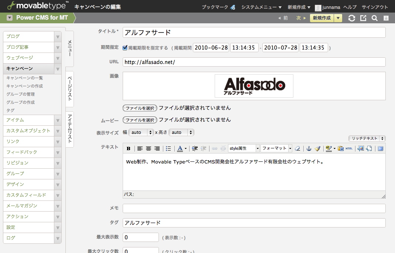Click the unlink broken chain icon
Screen dimensions: 395x253
[223, 149]
